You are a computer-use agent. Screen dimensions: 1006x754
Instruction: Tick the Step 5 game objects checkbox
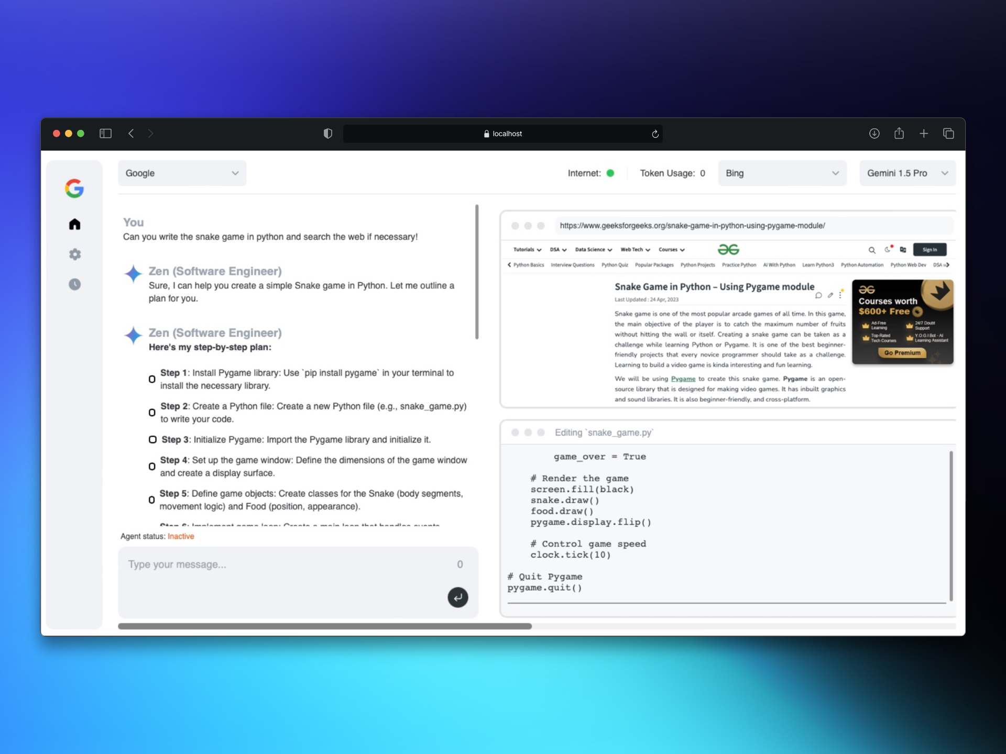point(151,500)
